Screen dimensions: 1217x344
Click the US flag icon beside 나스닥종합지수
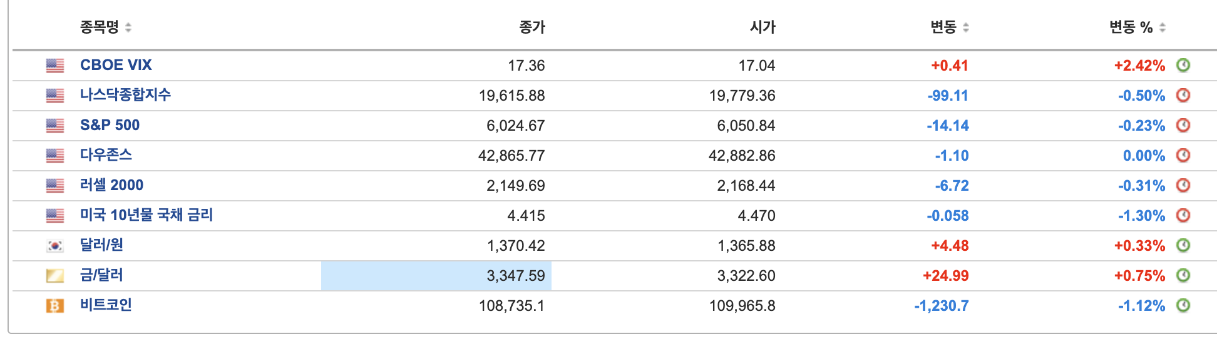click(55, 96)
